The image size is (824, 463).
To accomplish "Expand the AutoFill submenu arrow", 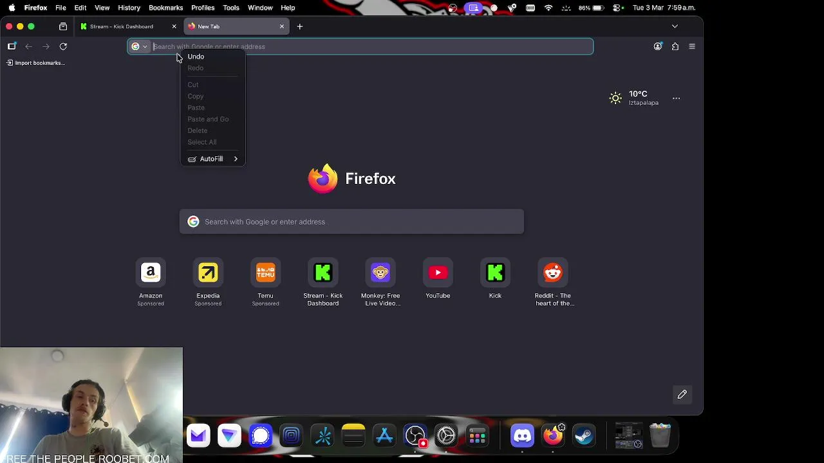I will (x=236, y=159).
